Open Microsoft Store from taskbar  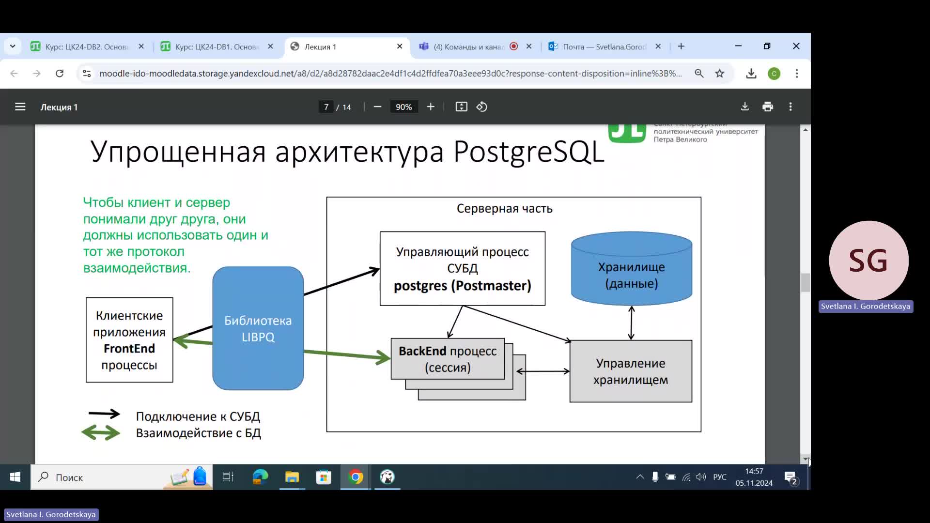(324, 477)
